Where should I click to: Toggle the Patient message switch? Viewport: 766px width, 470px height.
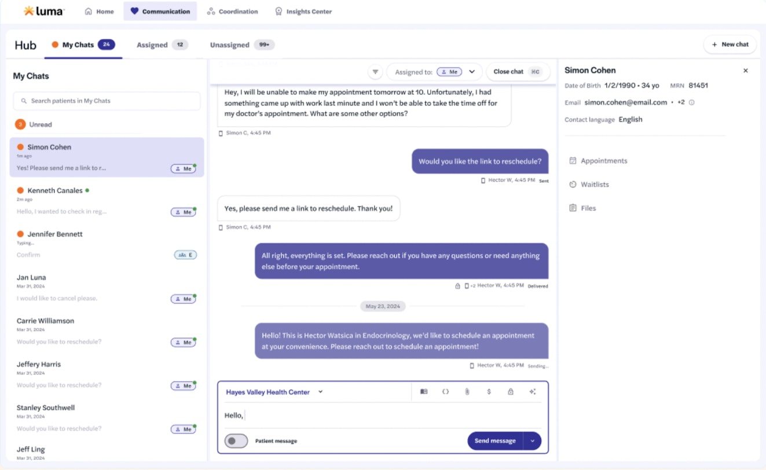236,440
